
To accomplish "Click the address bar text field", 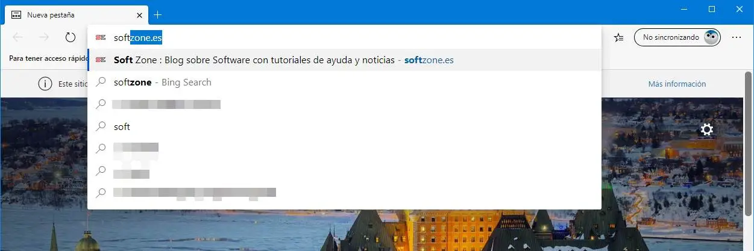I will 362,37.
